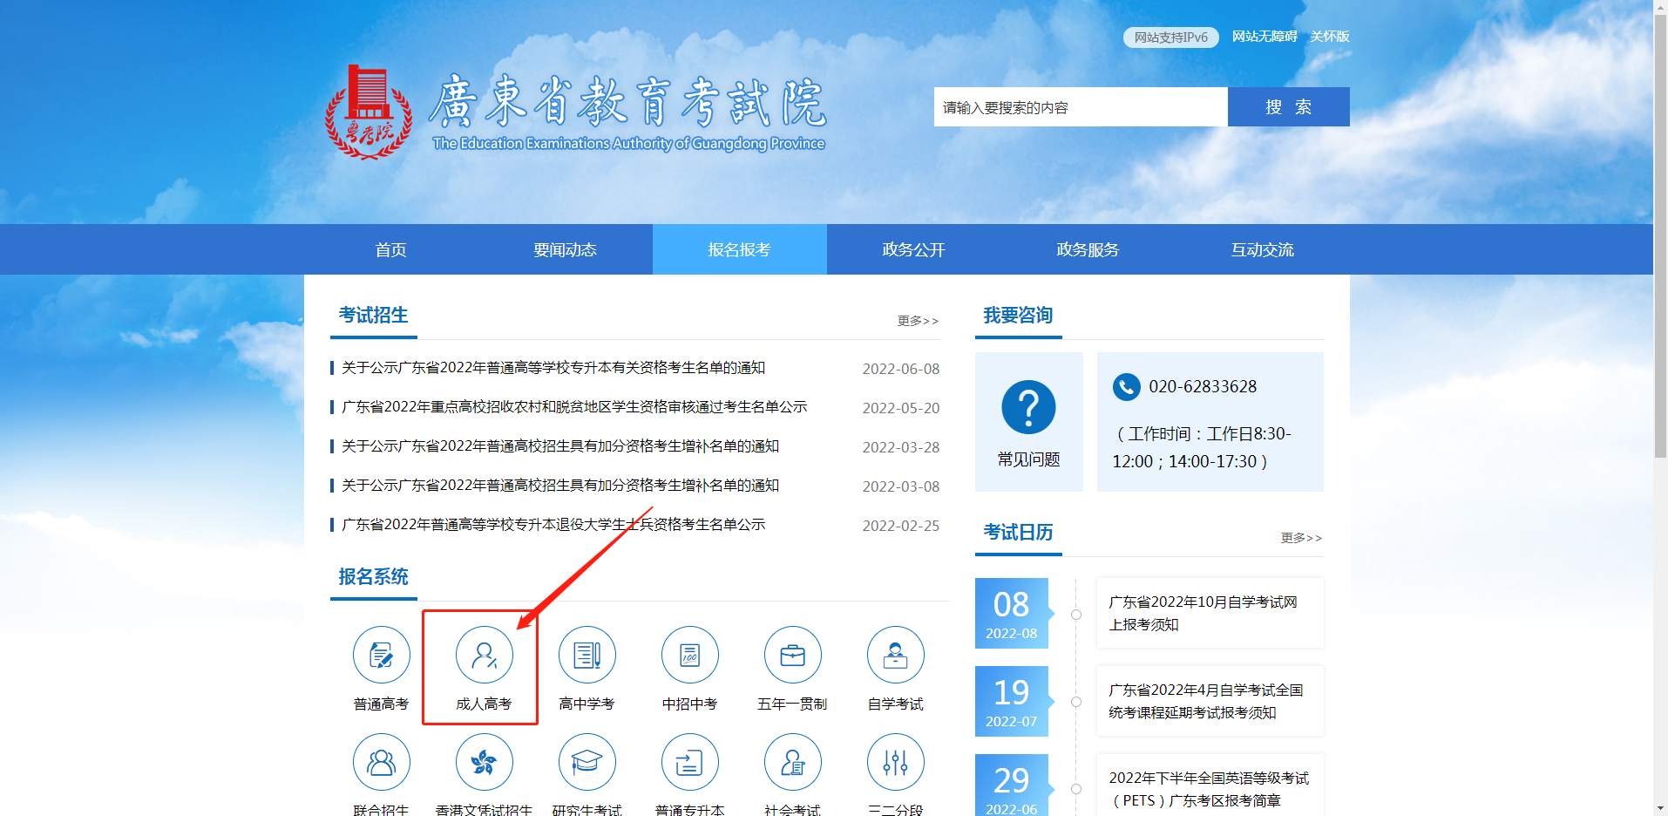
Task: Open the 要闻动态 navigation tab
Action: (x=565, y=249)
